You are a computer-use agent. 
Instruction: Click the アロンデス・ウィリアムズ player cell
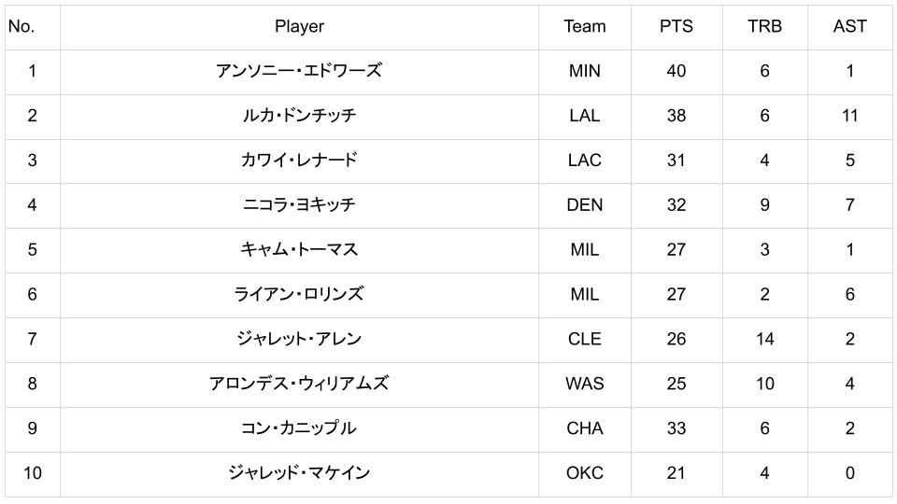pyautogui.click(x=299, y=384)
